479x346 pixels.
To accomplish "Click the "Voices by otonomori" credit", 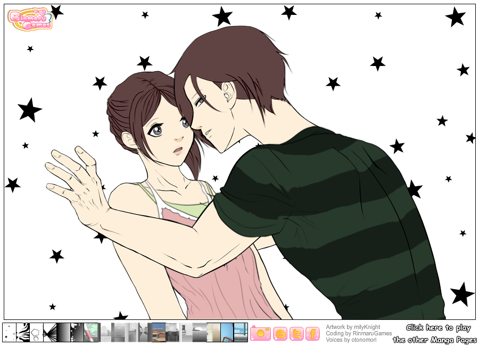I will tap(351, 340).
